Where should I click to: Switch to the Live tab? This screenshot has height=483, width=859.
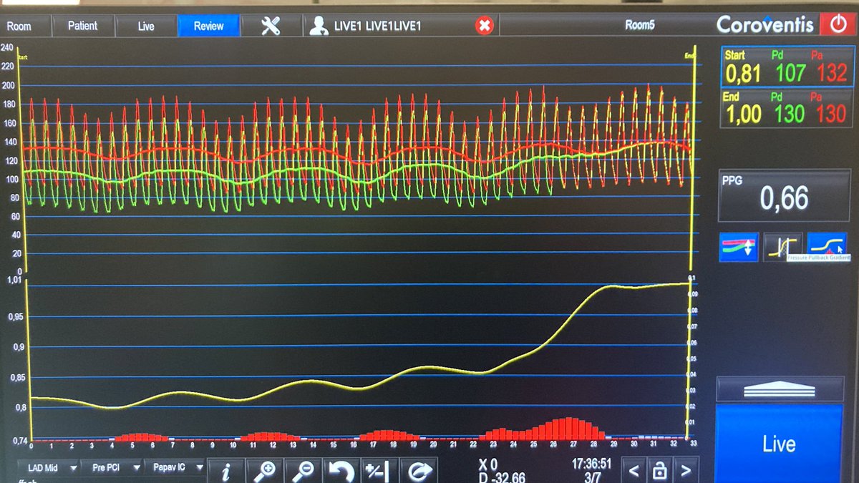146,26
